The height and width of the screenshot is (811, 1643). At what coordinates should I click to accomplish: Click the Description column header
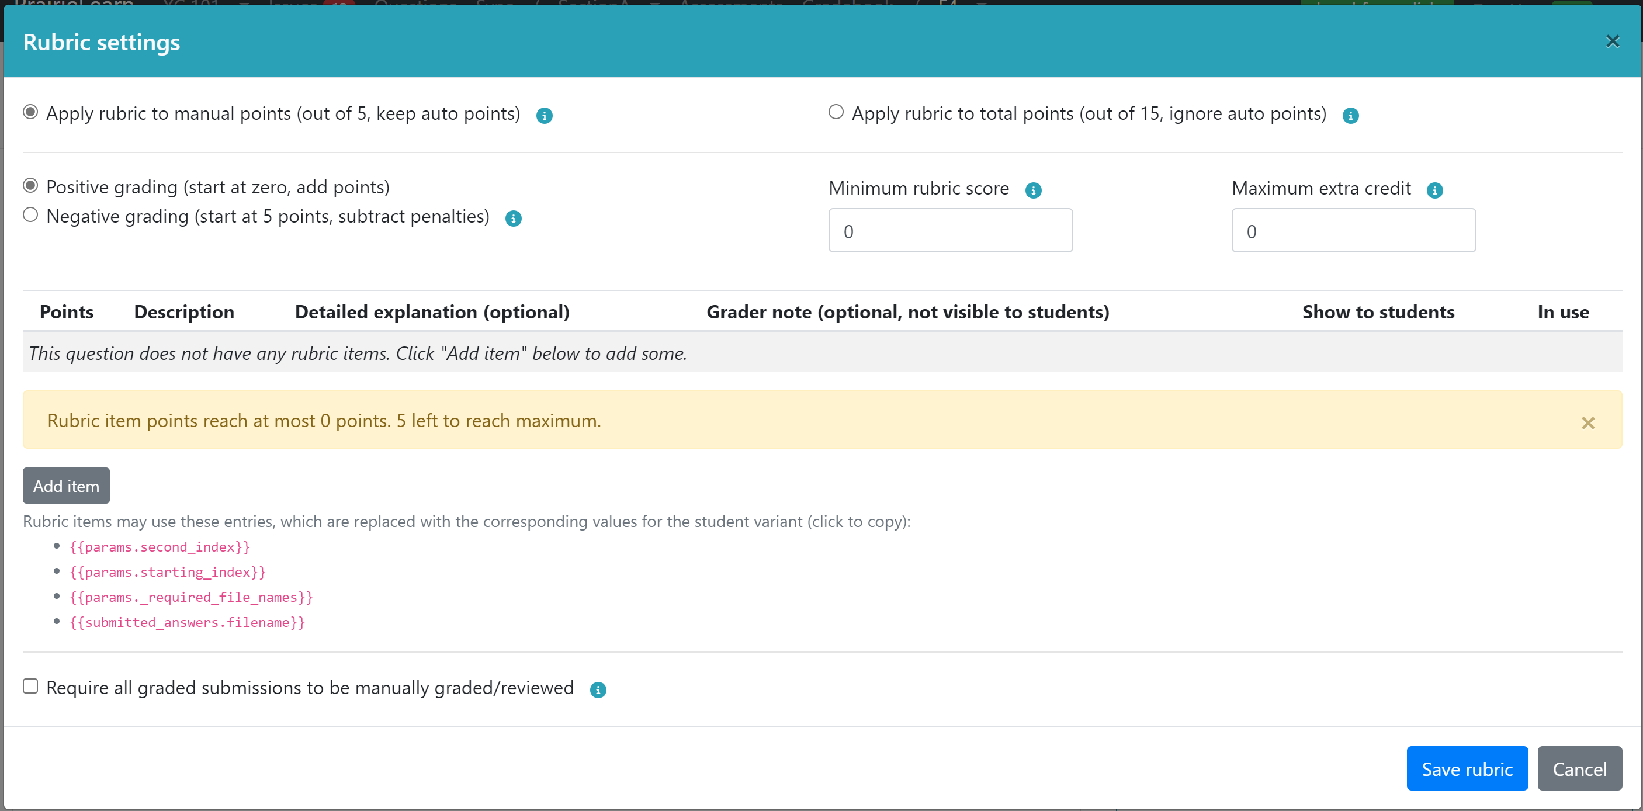[x=184, y=312]
